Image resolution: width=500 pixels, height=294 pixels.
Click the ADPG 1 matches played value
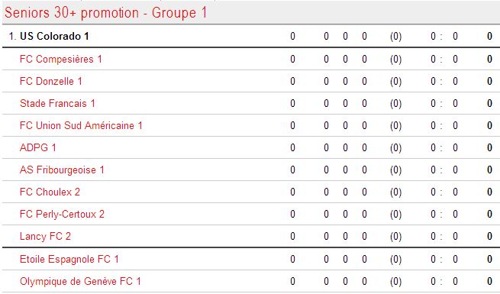point(292,147)
